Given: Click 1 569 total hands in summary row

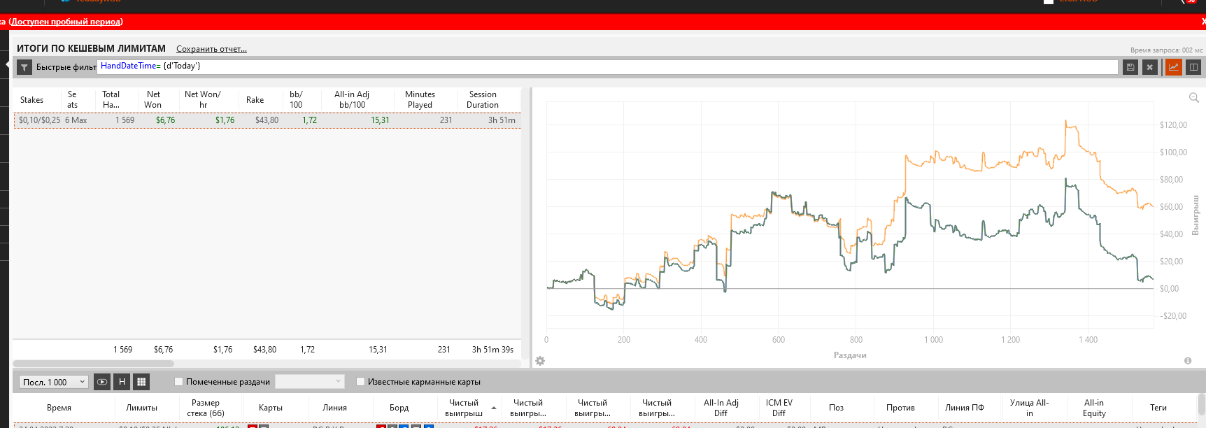Looking at the screenshot, I should click(122, 350).
